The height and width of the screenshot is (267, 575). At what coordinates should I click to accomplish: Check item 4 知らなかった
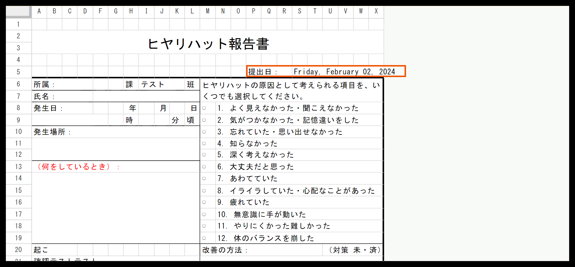tap(204, 143)
